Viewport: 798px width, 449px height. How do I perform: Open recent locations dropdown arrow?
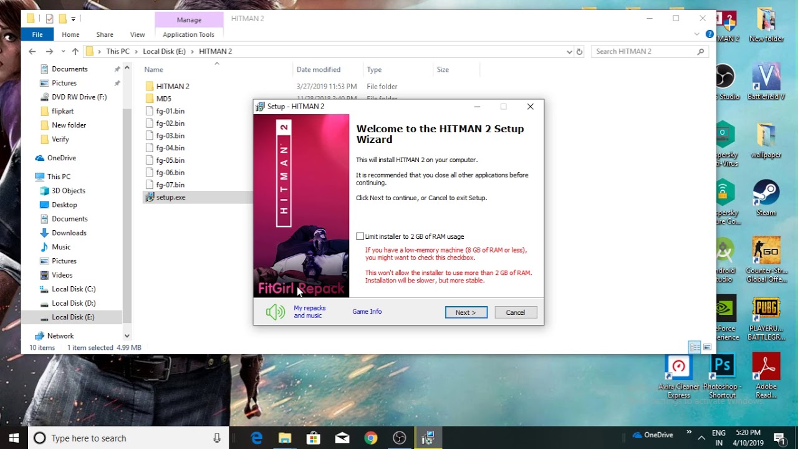[62, 52]
